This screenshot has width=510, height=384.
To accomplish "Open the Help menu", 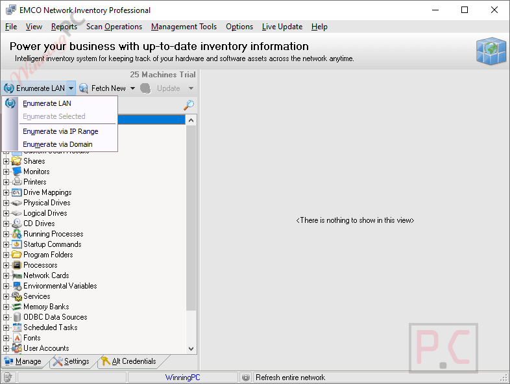I will click(x=319, y=27).
